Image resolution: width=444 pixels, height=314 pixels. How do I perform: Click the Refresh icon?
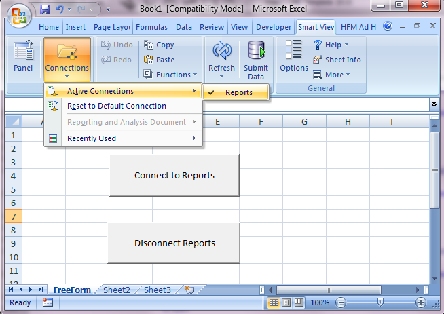tap(222, 51)
